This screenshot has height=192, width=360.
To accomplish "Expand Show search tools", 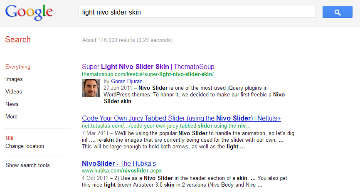I will click(x=27, y=165).
